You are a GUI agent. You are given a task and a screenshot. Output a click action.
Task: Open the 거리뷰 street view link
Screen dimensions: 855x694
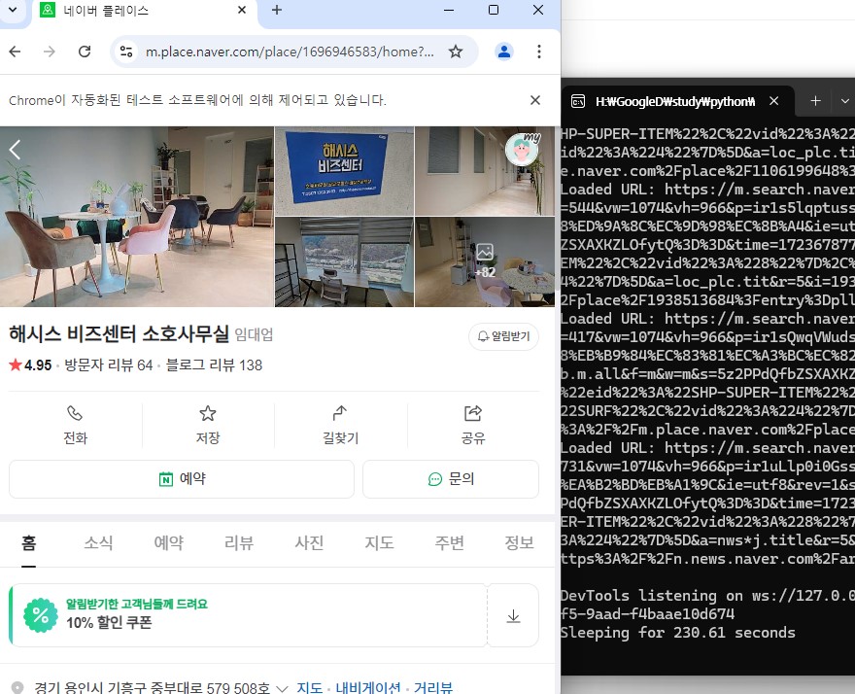pos(433,687)
